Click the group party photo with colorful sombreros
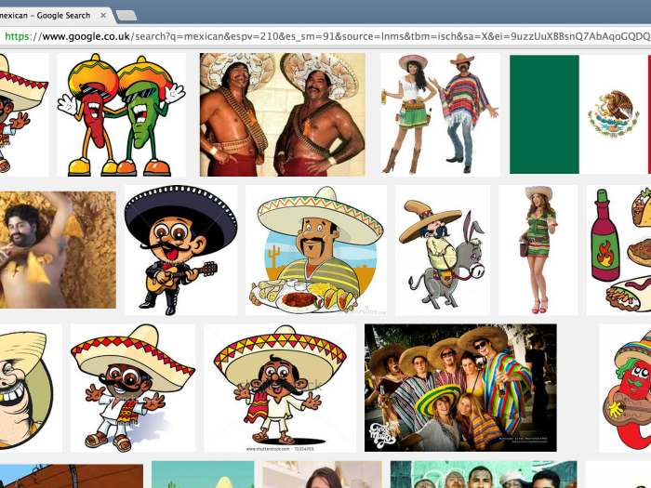Viewport: 651px width, 488px height. coord(460,388)
